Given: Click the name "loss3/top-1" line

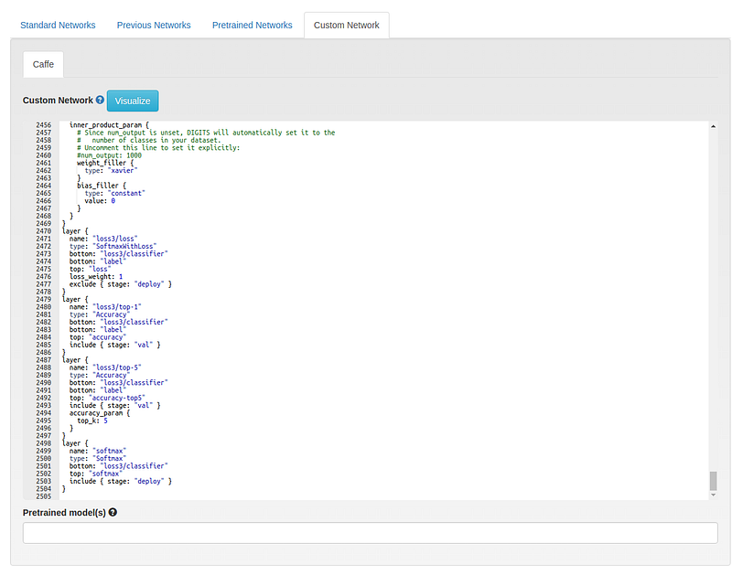Looking at the screenshot, I should 105,307.
